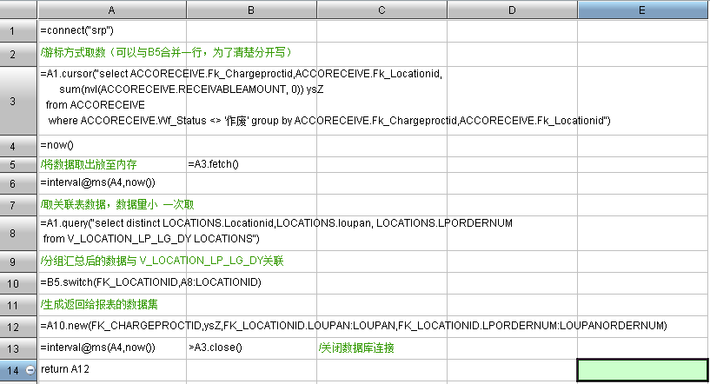Select column C header
This screenshot has height=384, width=710.
pos(382,10)
